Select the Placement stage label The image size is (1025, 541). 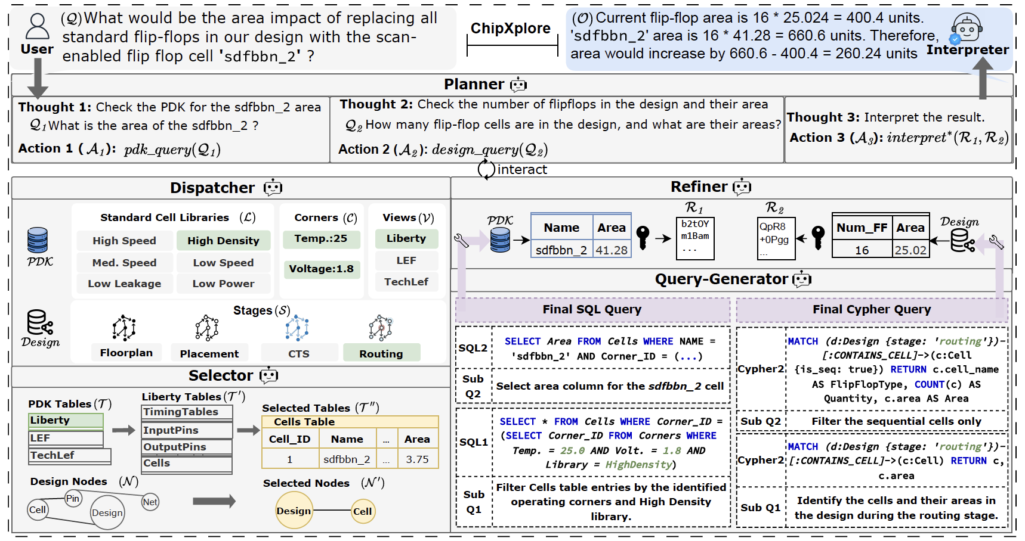209,353
